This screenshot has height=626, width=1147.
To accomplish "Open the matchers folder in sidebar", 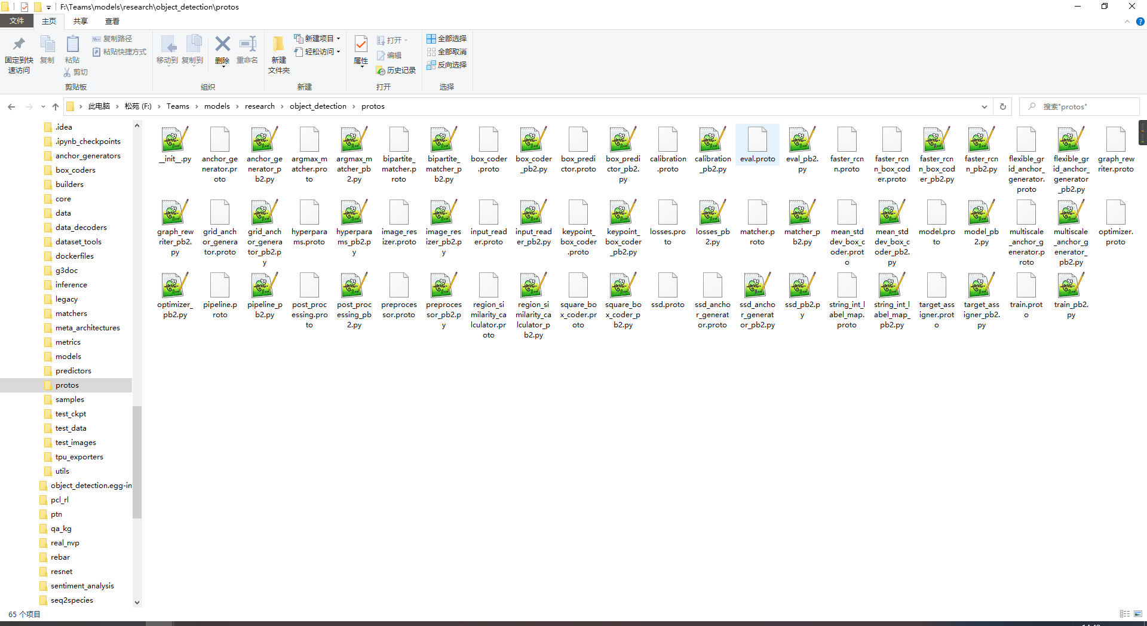I will click(x=71, y=313).
